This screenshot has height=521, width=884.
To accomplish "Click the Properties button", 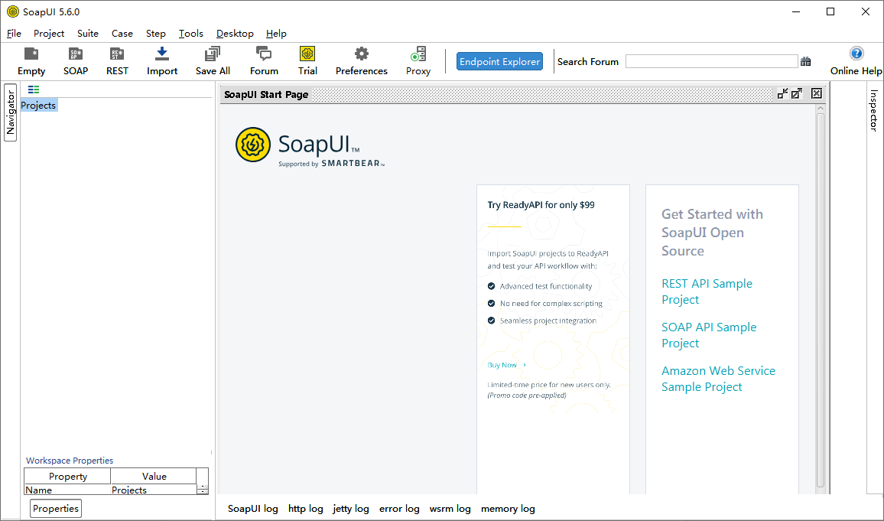I will tap(55, 508).
